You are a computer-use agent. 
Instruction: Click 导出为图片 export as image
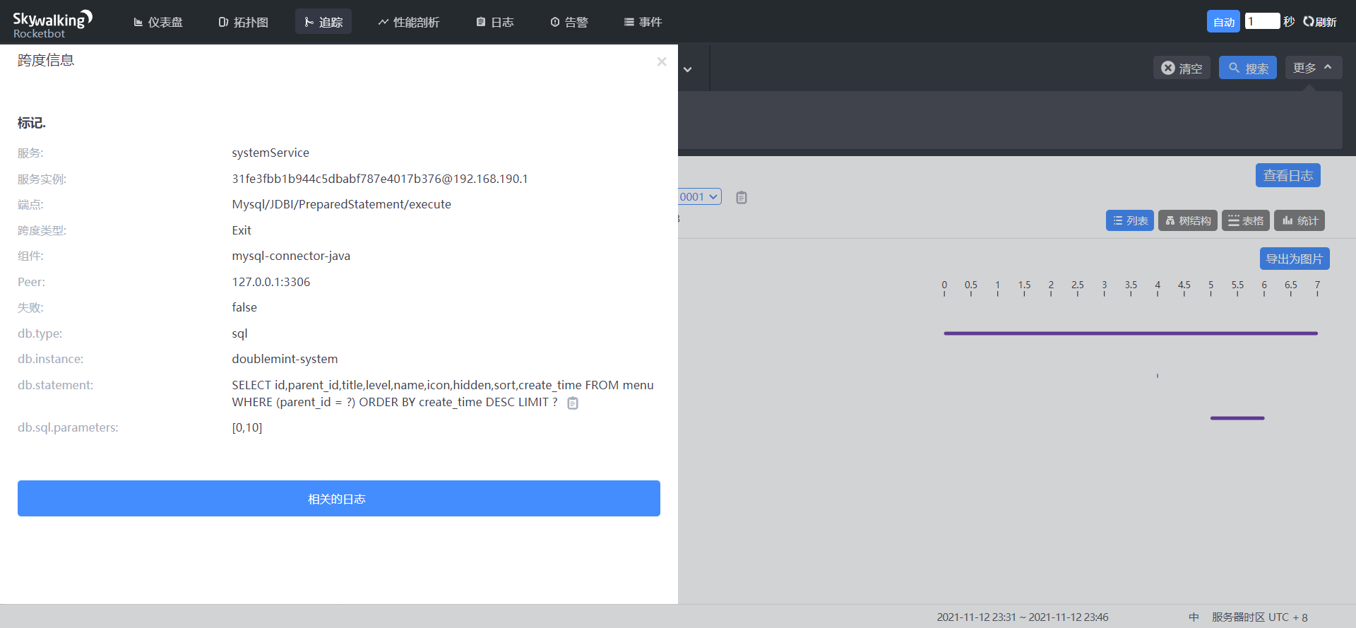[x=1295, y=259]
